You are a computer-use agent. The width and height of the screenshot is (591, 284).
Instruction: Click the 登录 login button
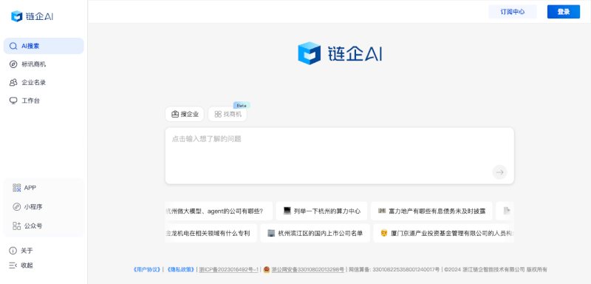coord(564,12)
